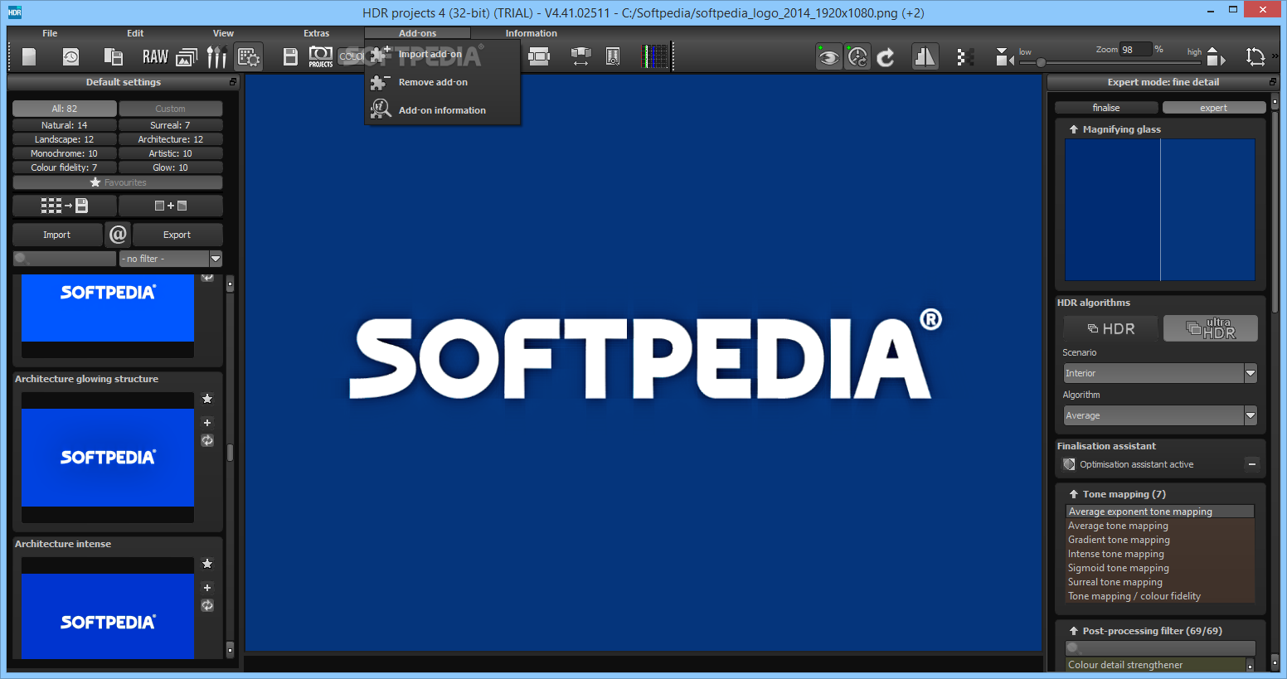Choose Add-on information from the menu
The width and height of the screenshot is (1287, 679).
tap(443, 110)
